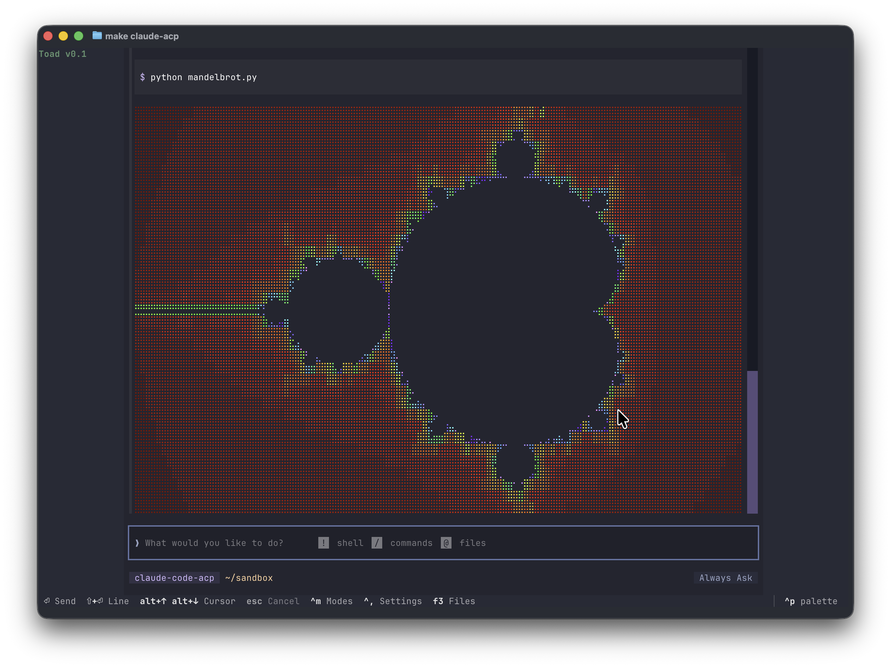This screenshot has height=668, width=891.
Task: Click the claude-code-acp agent badge
Action: coord(174,578)
